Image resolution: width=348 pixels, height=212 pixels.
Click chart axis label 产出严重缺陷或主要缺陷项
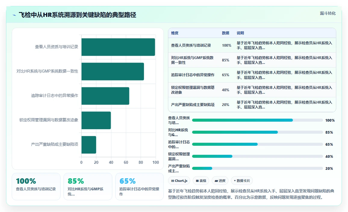[x=54, y=144]
